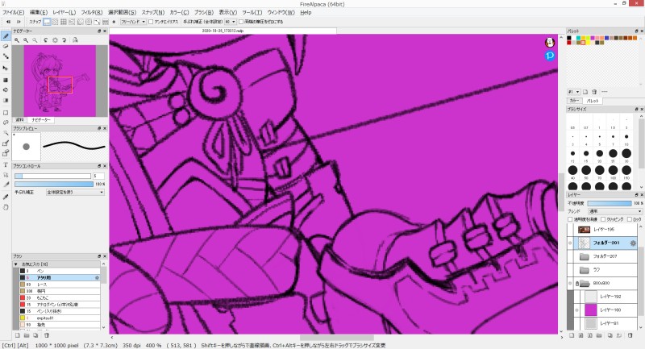Click Navigator reset rotation icon
645x349 pixels.
55,40
